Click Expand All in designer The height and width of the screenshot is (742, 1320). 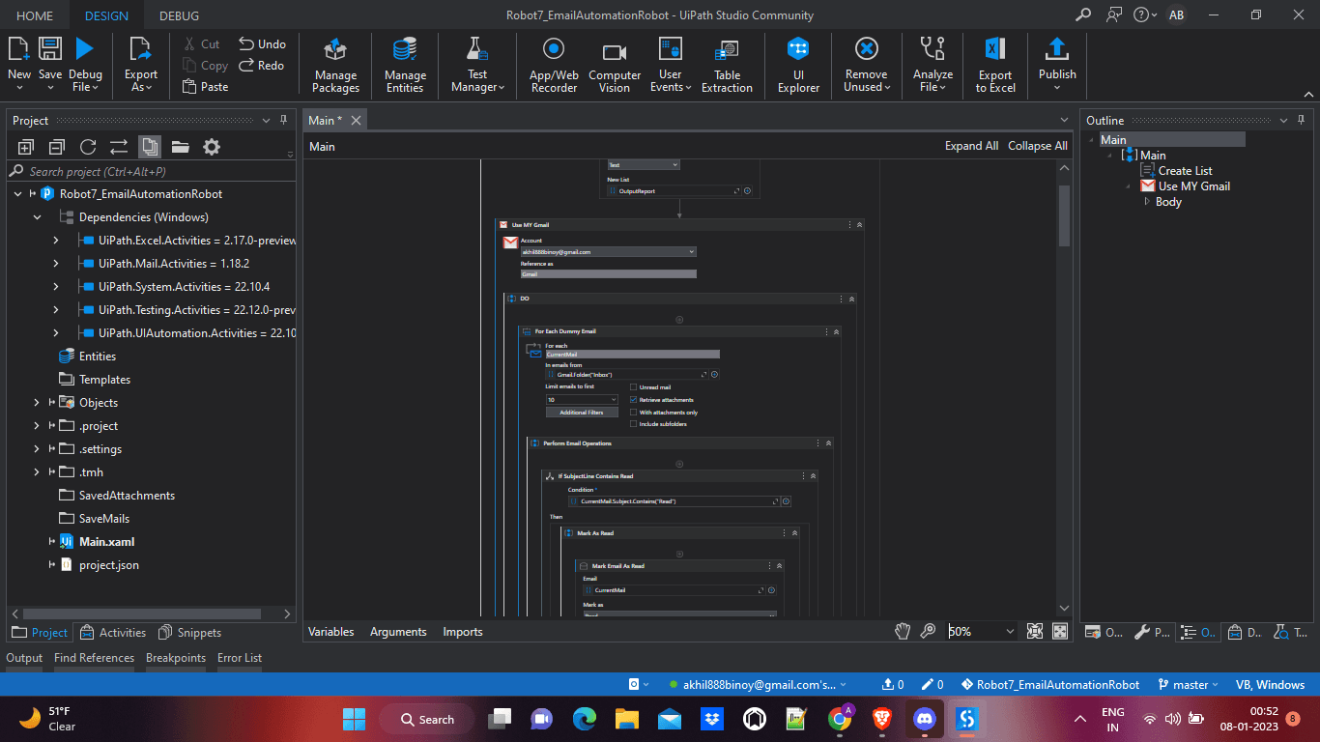tap(971, 145)
